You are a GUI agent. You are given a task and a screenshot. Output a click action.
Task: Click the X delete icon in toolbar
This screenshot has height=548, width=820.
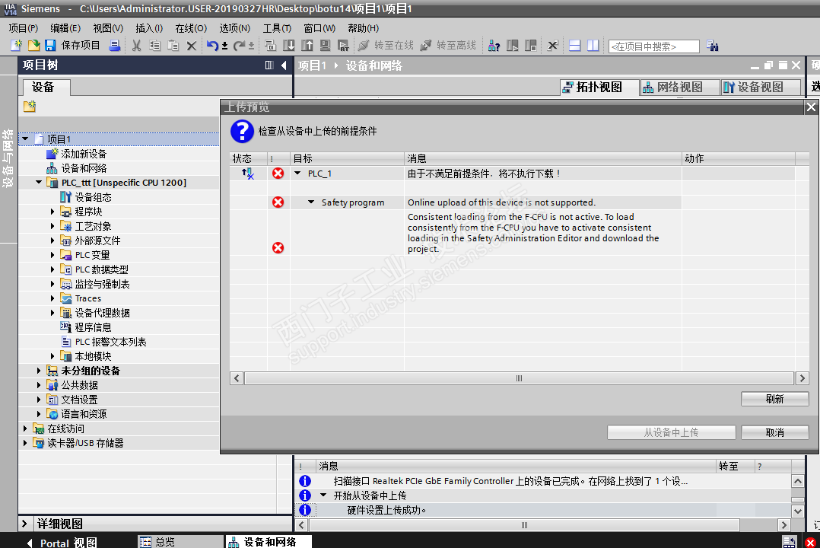tap(192, 46)
